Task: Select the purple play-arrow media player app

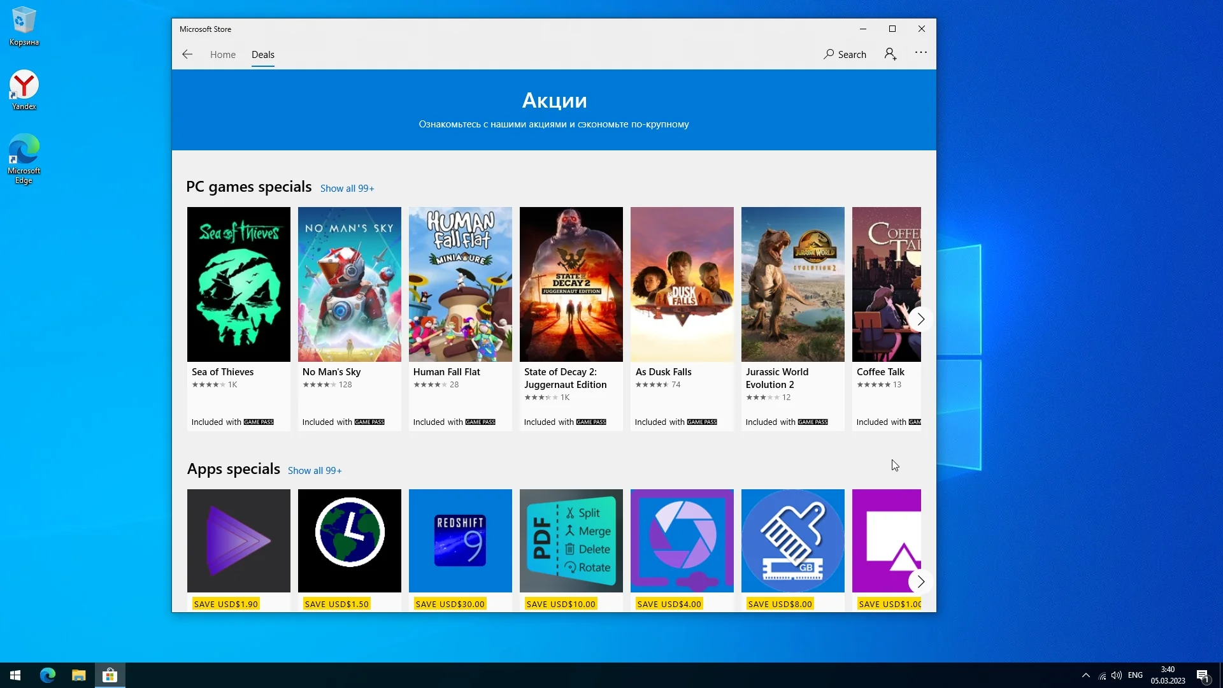Action: [238, 540]
